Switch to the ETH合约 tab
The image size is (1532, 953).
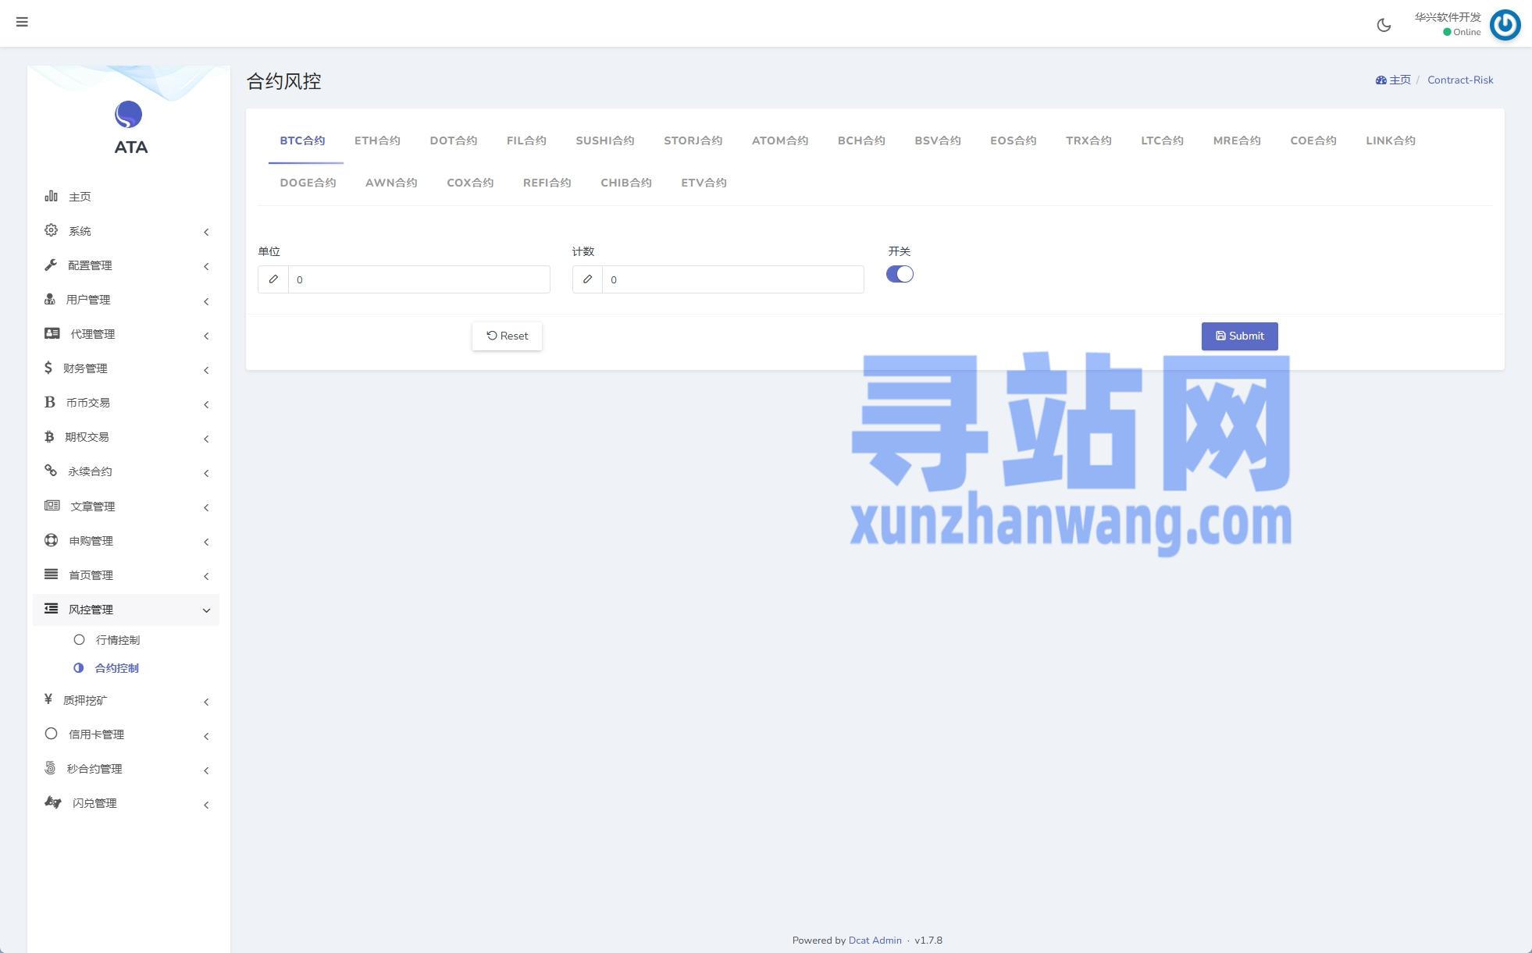[377, 140]
